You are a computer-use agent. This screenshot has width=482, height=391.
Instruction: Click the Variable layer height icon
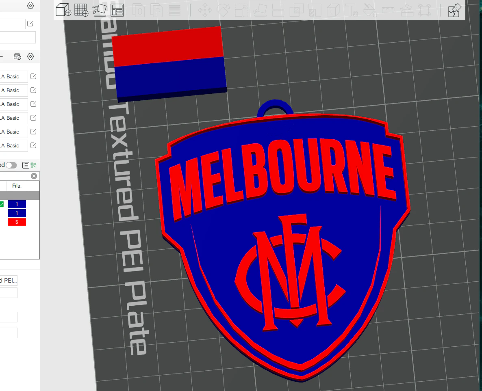pos(175,10)
